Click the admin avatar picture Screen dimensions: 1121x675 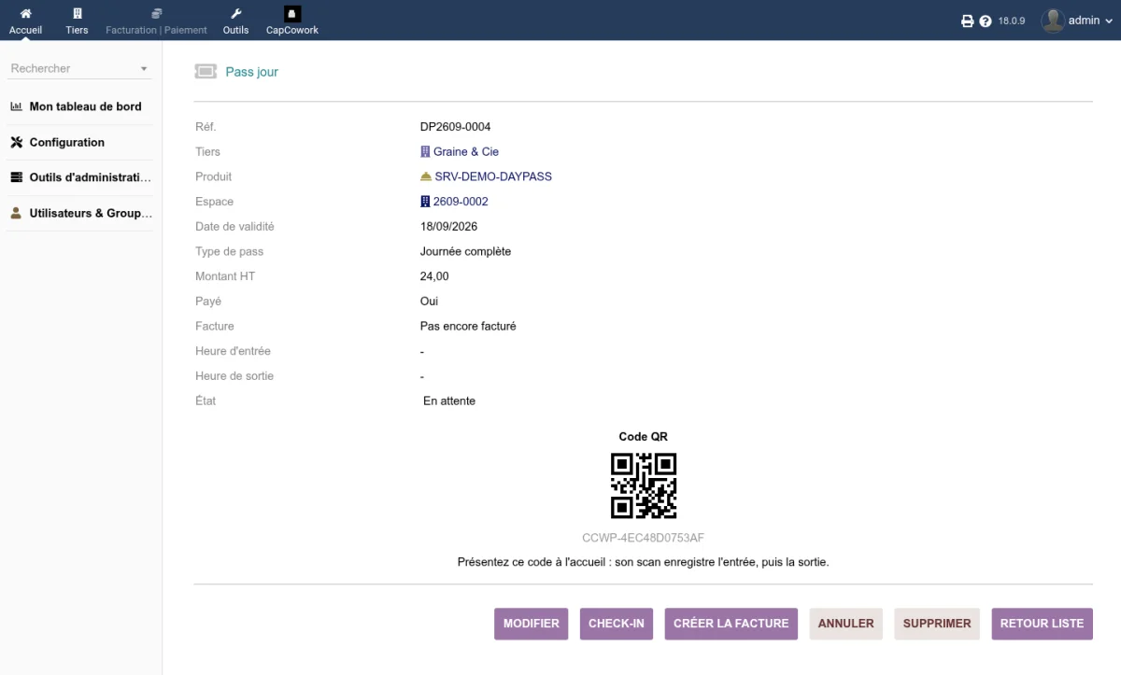[1053, 21]
